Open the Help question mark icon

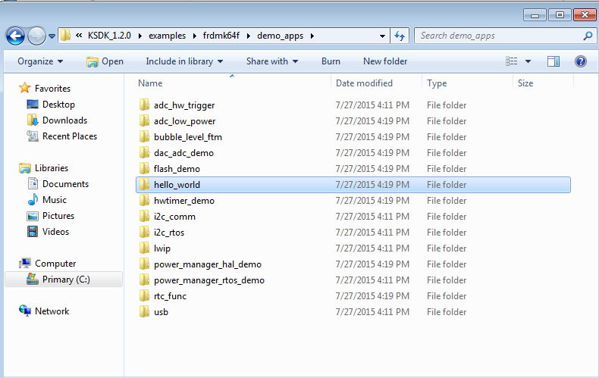coord(581,61)
